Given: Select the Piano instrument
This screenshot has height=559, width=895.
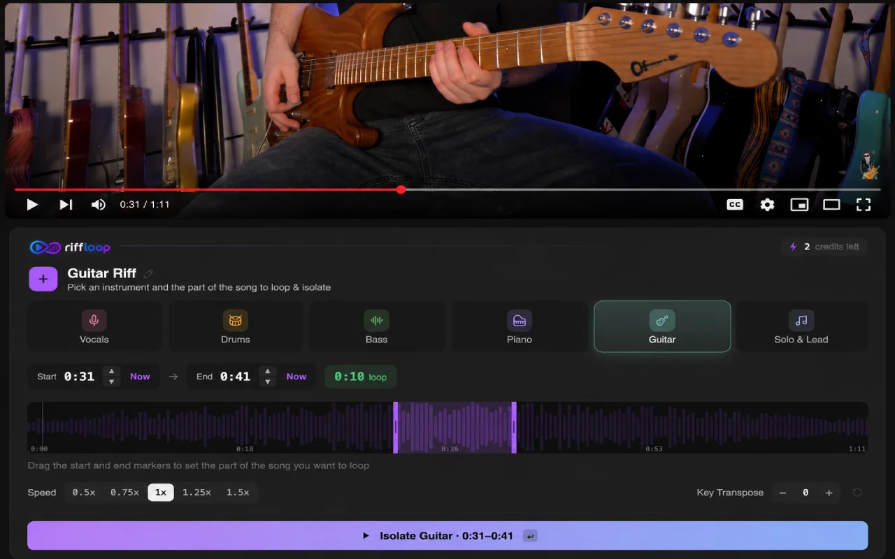Looking at the screenshot, I should click(520, 326).
